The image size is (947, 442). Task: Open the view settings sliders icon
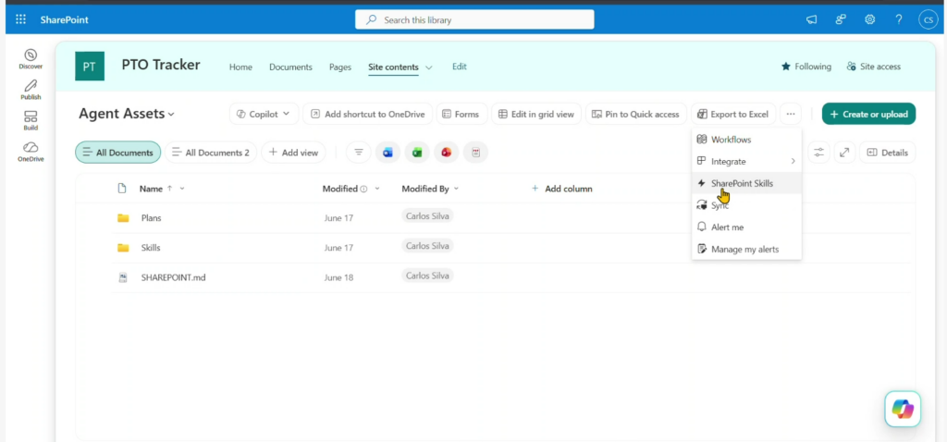pos(819,153)
